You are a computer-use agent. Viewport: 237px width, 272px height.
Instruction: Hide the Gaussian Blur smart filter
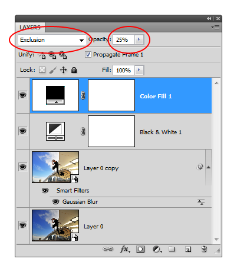[x=56, y=202]
